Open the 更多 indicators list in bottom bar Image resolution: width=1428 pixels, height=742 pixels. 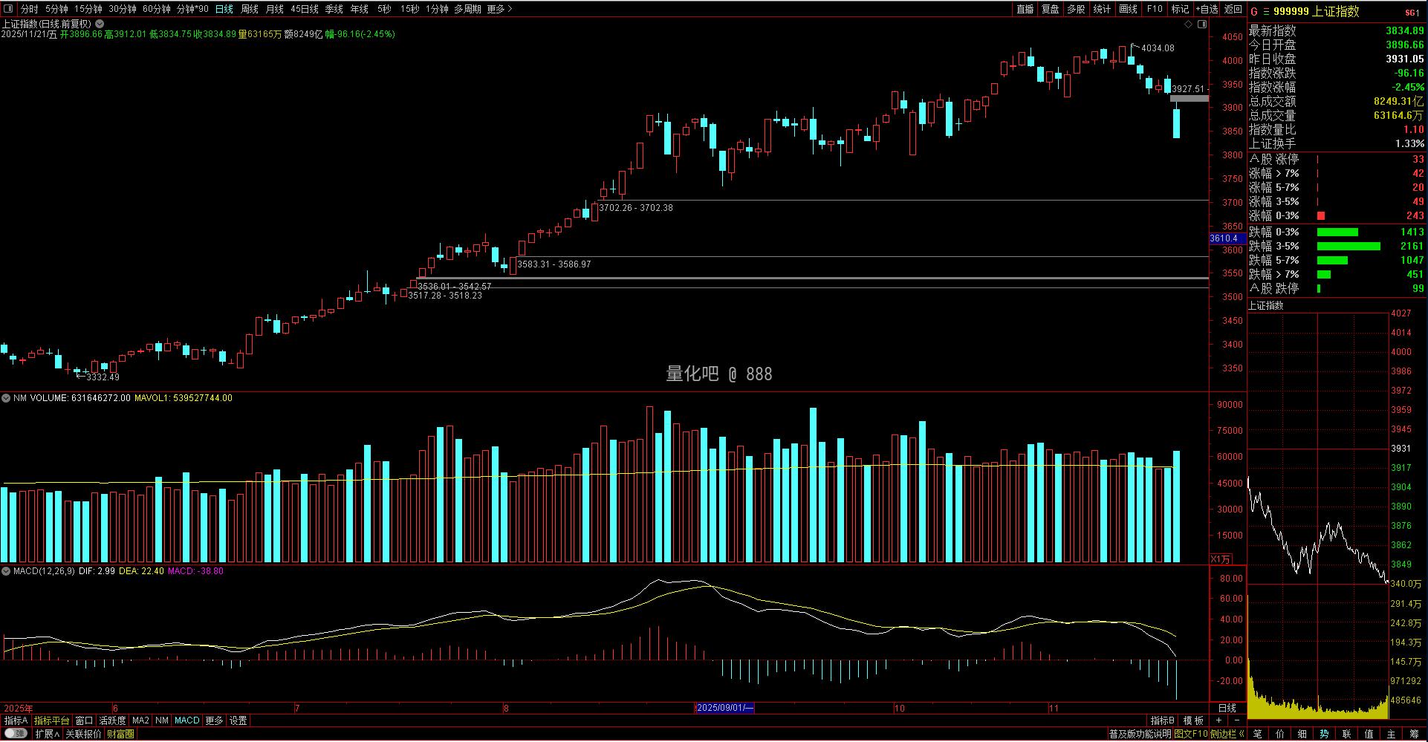(x=214, y=720)
